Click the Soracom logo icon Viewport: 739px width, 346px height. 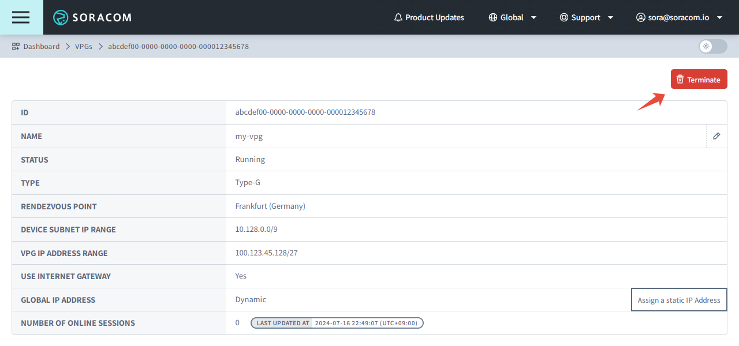(61, 17)
